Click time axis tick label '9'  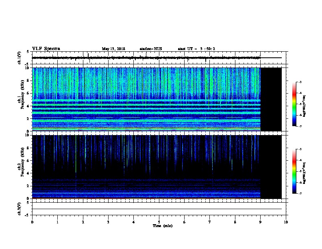coord(260,222)
